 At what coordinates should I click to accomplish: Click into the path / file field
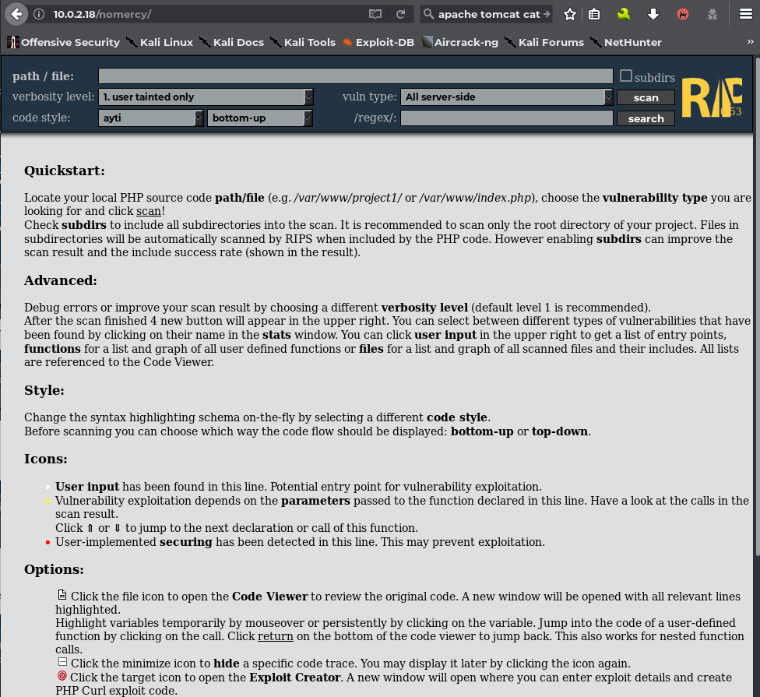pos(355,76)
